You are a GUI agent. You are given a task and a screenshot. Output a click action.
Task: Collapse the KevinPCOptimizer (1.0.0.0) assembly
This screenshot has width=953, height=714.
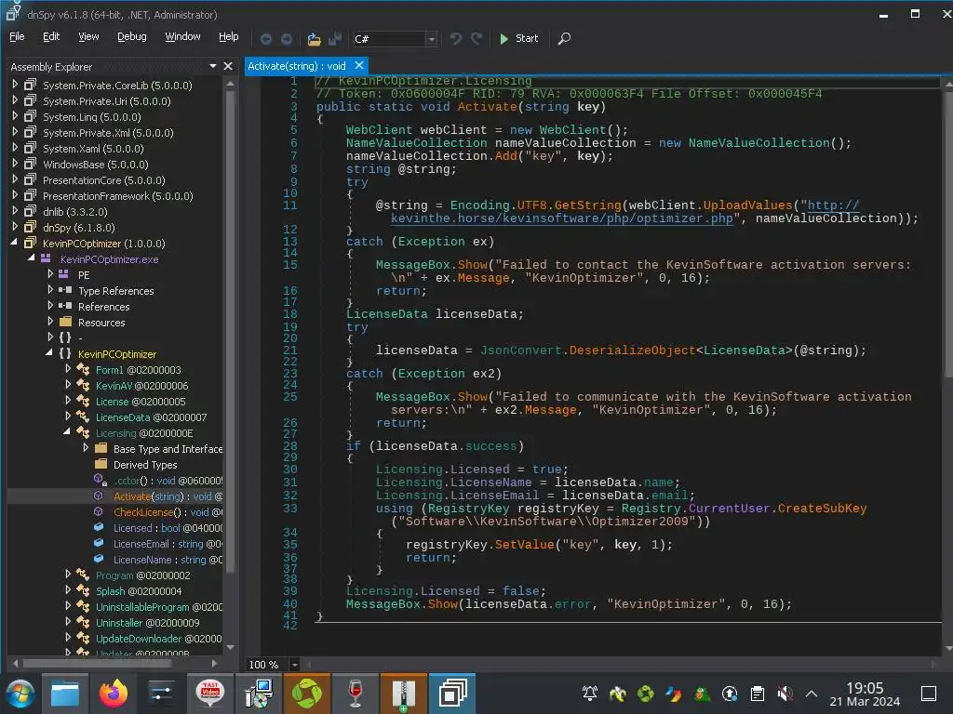pyautogui.click(x=14, y=243)
